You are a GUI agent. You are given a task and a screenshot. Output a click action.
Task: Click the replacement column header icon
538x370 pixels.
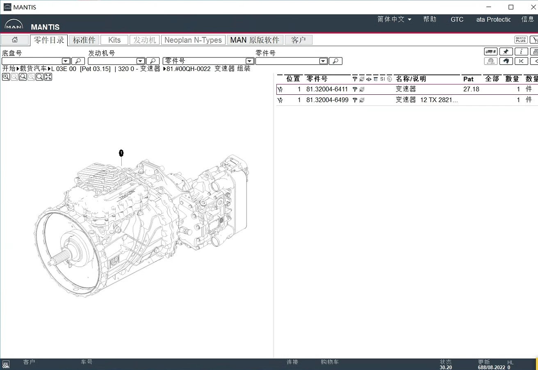362,79
